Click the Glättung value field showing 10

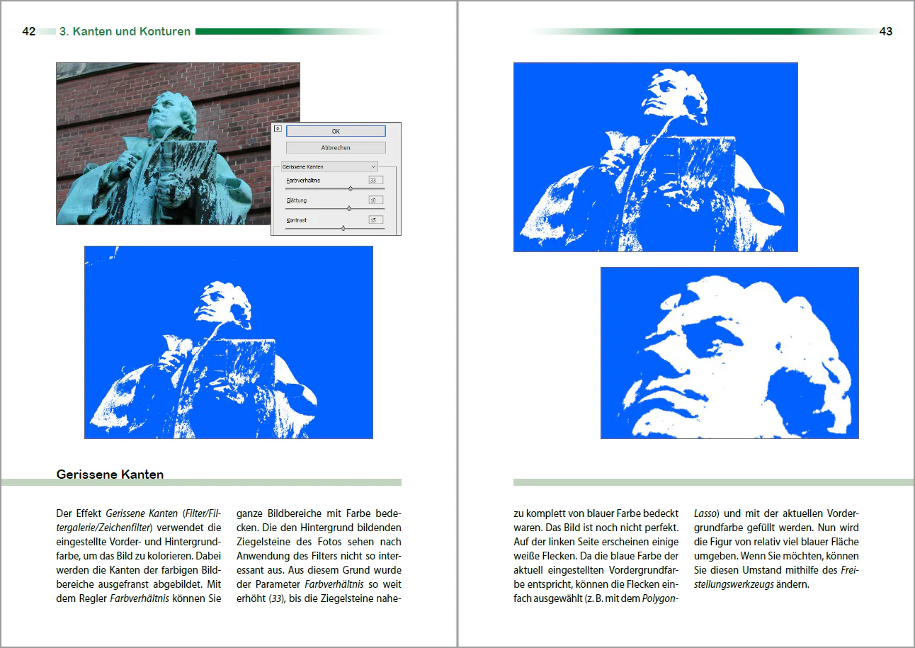click(376, 200)
